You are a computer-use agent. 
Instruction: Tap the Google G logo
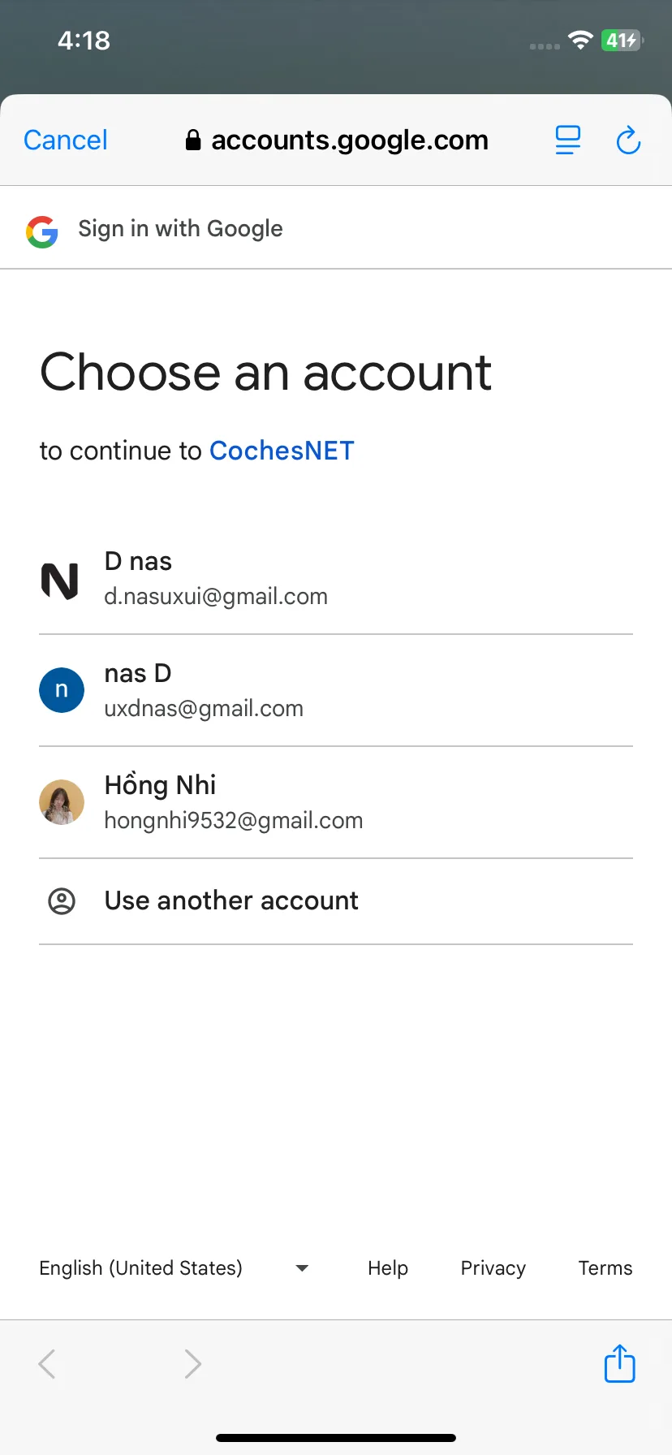tap(41, 231)
